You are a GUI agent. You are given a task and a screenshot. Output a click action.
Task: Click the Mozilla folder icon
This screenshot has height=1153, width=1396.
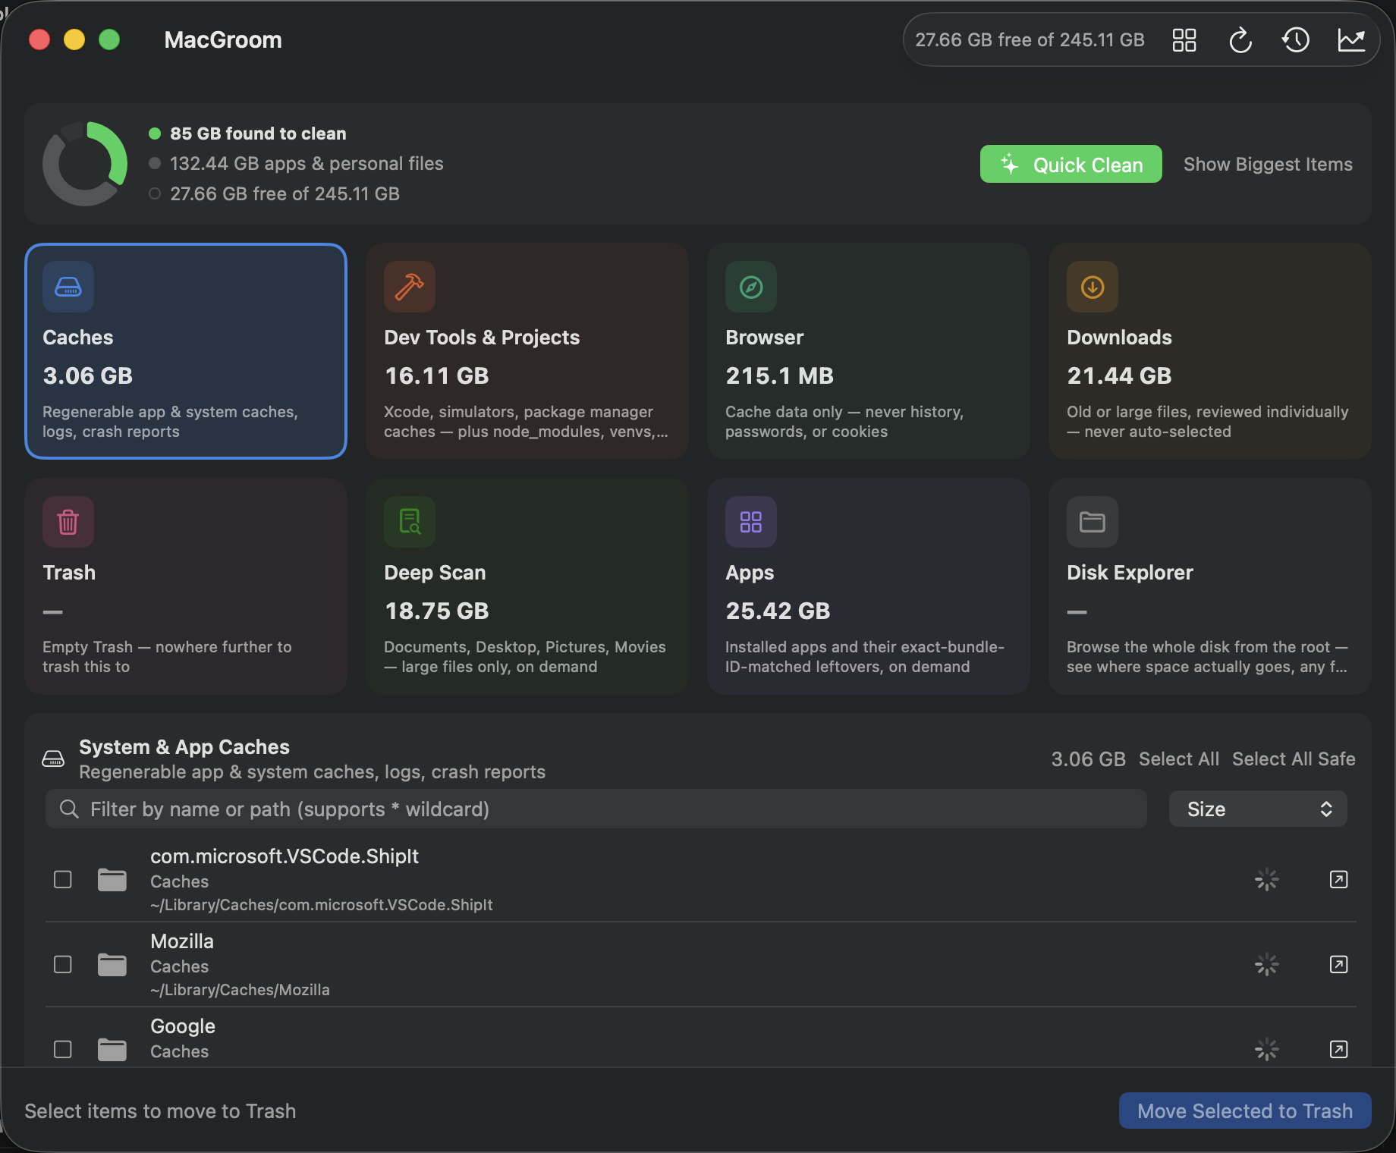[x=112, y=965]
